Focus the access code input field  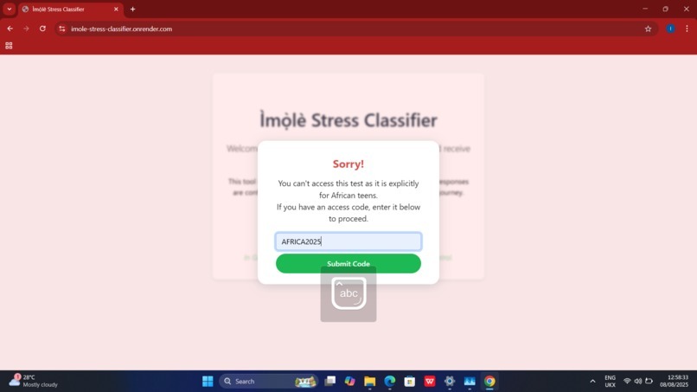tap(348, 241)
